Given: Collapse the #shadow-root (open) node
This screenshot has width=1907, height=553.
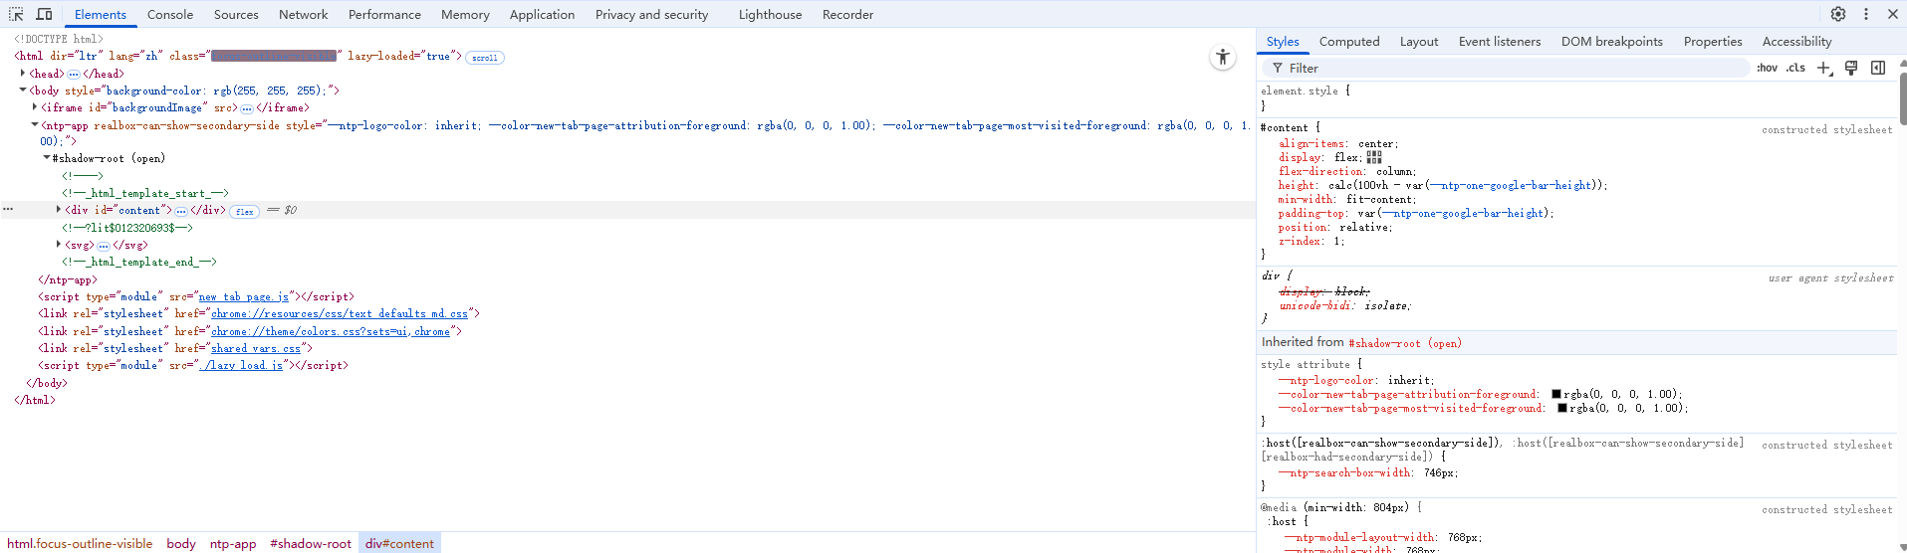Looking at the screenshot, I should [x=47, y=158].
